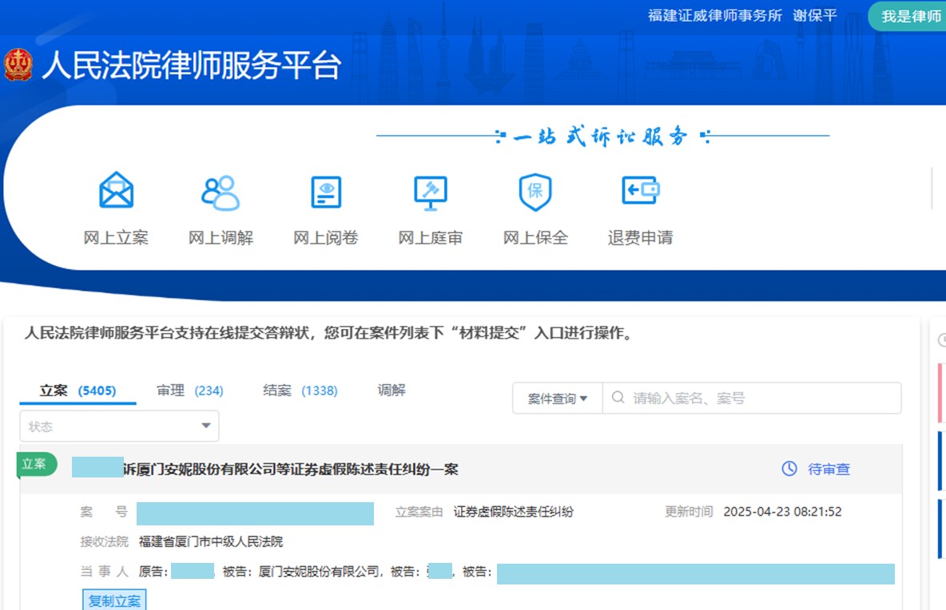Open the 退费申请 refund icon
The image size is (946, 610).
pyautogui.click(x=640, y=191)
